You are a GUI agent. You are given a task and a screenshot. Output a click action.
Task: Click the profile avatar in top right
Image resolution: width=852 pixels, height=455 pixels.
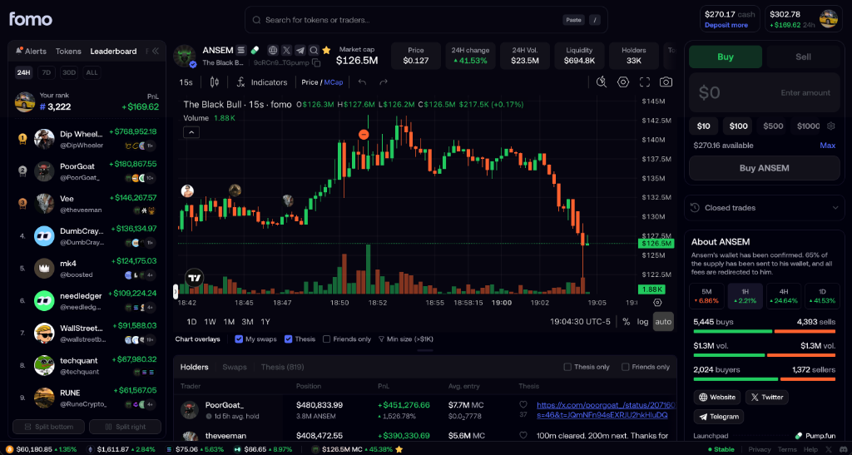[828, 18]
